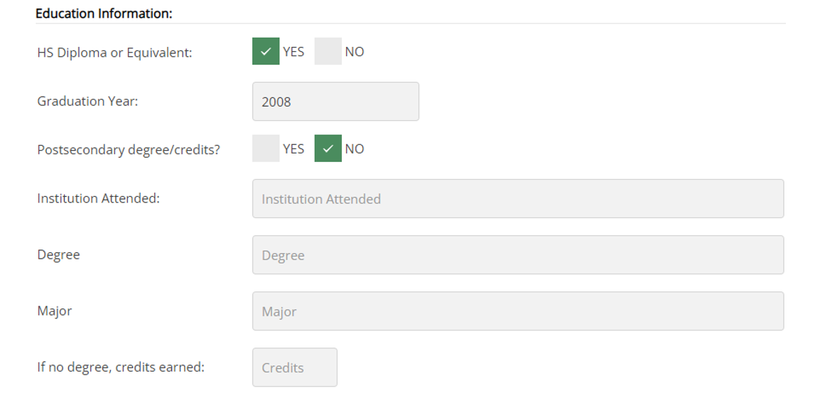The image size is (820, 398).
Task: Uncheck the green YES box for HS Diploma
Action: 266,51
